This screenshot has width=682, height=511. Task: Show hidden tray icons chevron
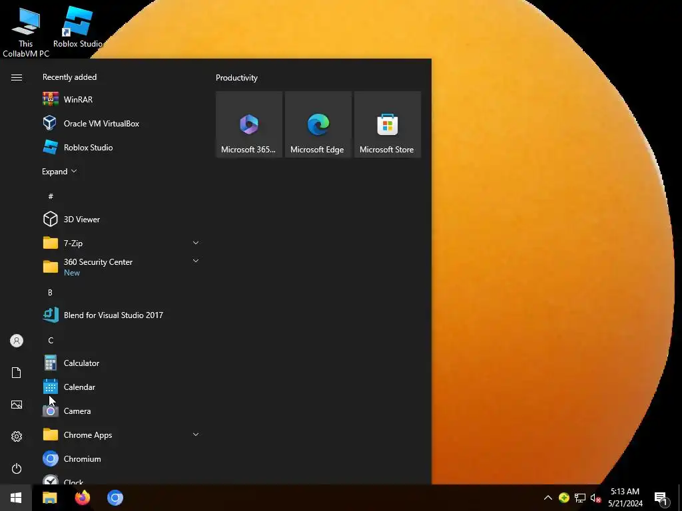point(548,498)
